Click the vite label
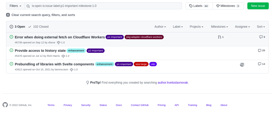Image resolution: width=279 pixels, height=118 pixels. (153, 64)
